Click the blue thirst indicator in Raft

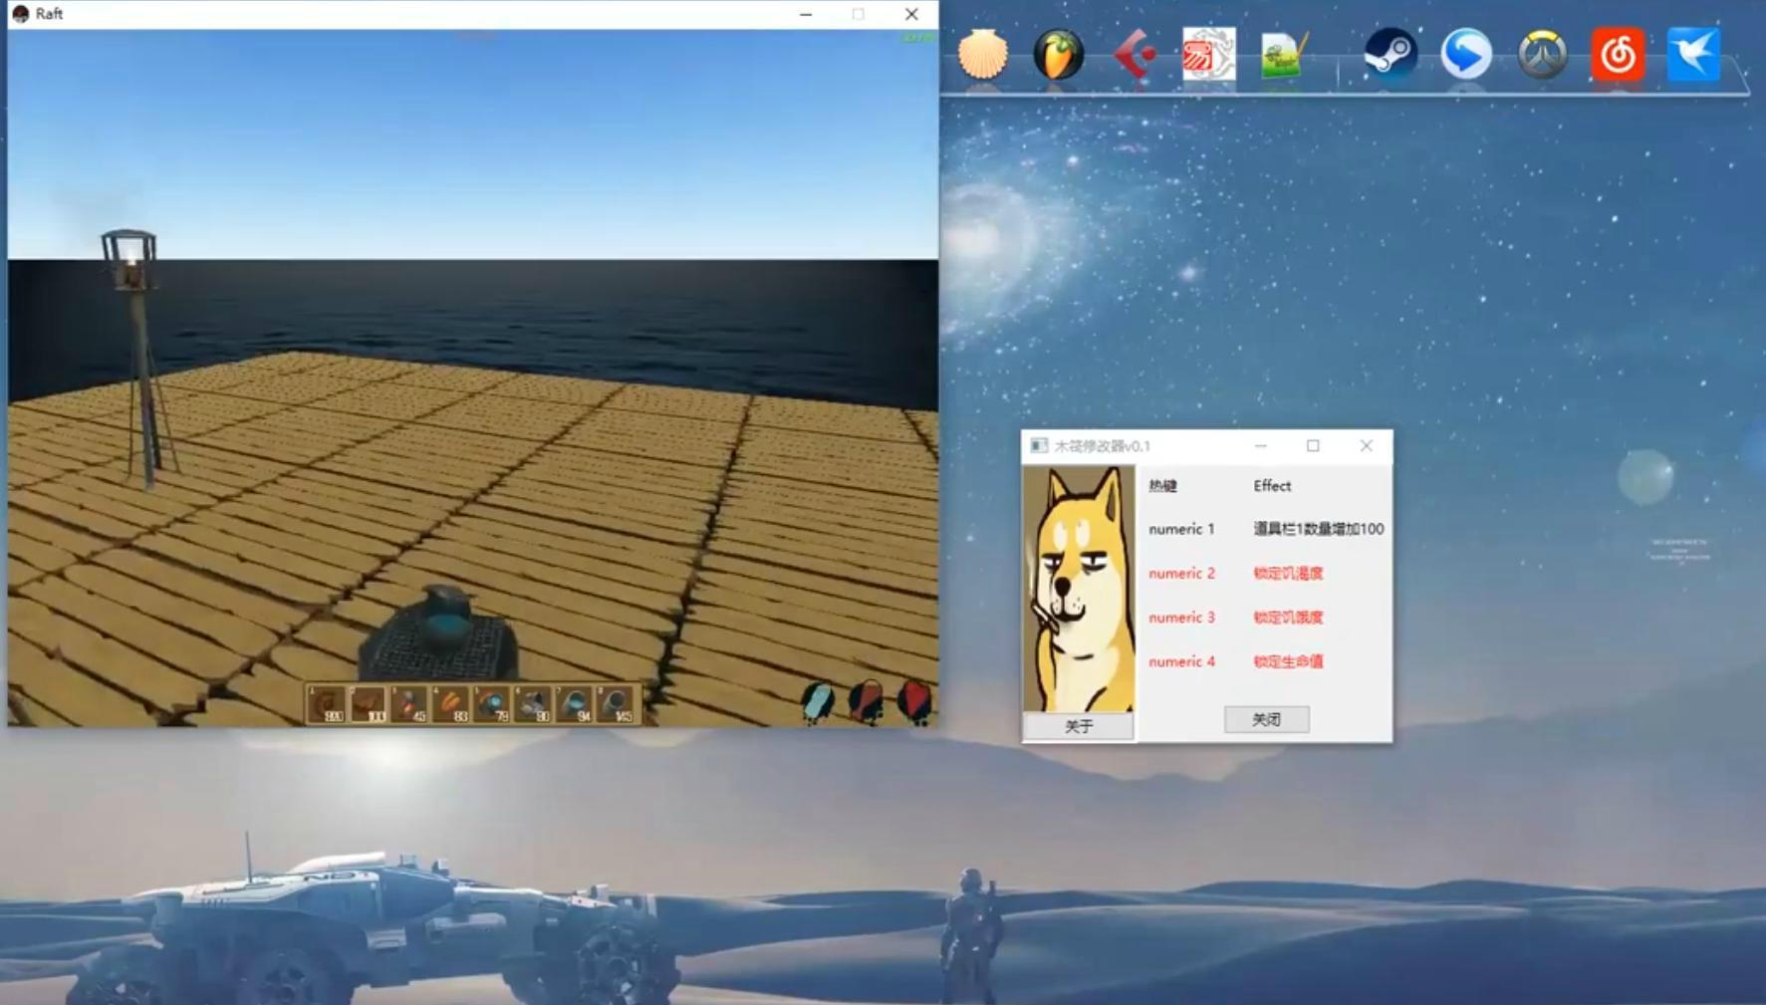click(x=818, y=701)
